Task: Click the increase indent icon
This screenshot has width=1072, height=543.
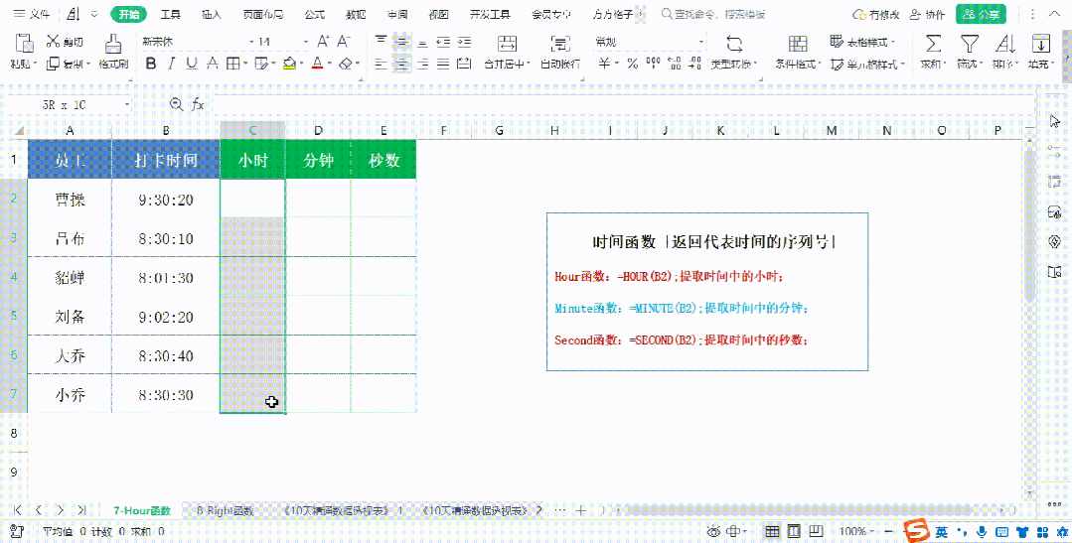Action: tap(464, 42)
